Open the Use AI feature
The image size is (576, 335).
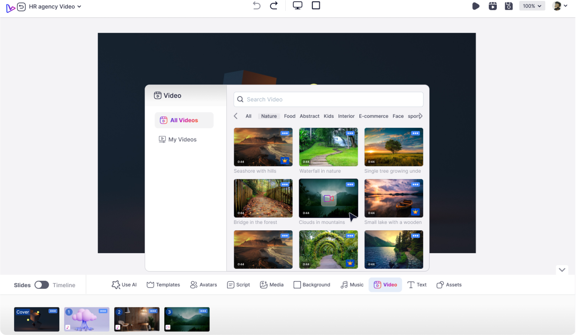124,284
